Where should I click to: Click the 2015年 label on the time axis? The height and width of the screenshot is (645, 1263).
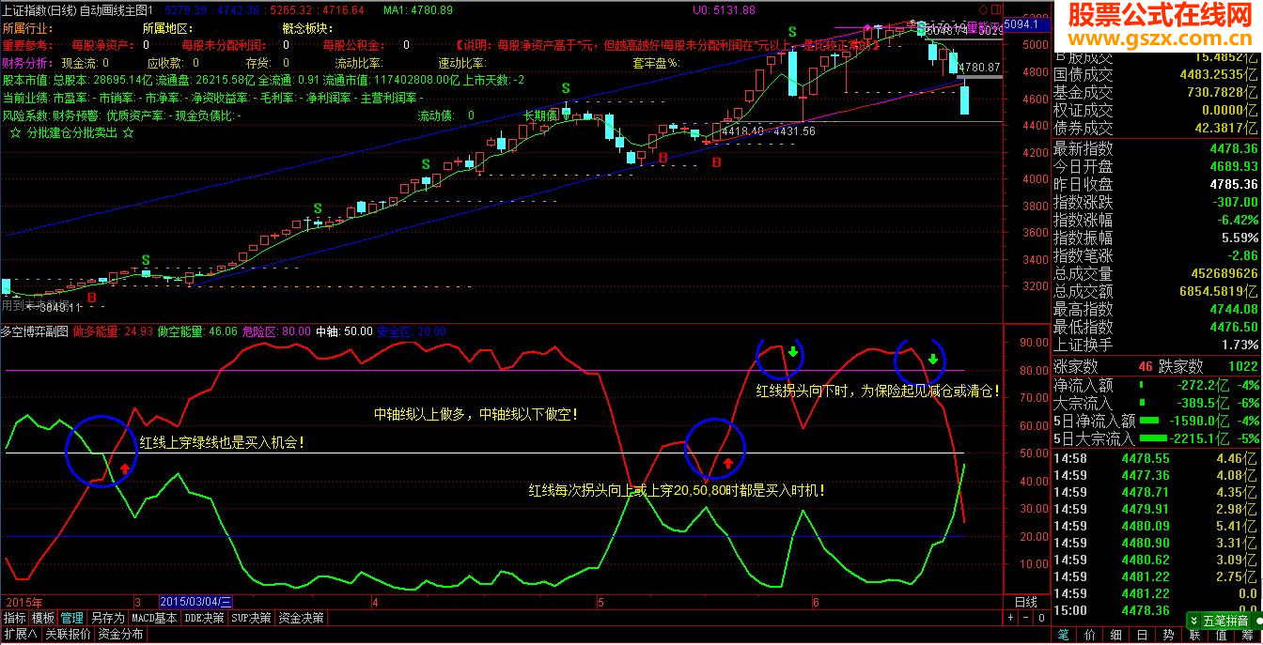coord(24,602)
